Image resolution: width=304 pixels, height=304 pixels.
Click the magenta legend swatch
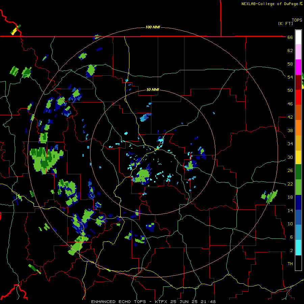(x=298, y=67)
